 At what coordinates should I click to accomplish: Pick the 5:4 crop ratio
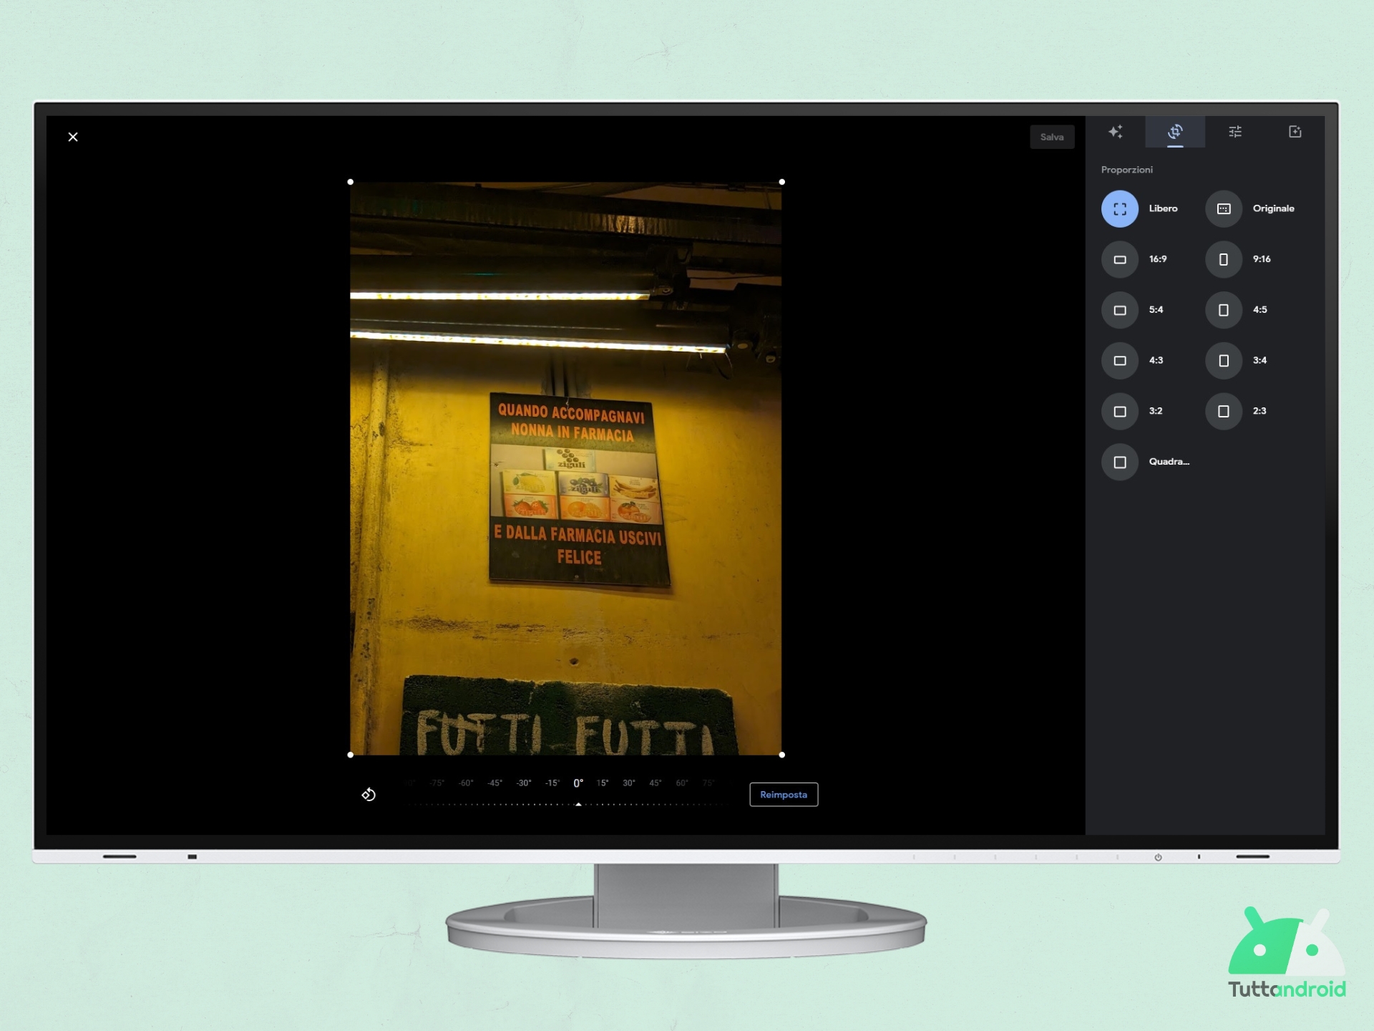tap(1119, 310)
